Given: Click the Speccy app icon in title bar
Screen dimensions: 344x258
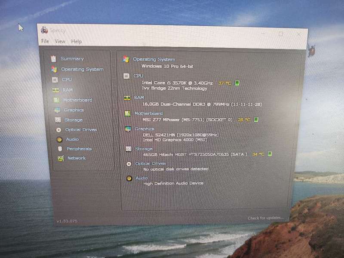Looking at the screenshot, I should click(x=44, y=30).
